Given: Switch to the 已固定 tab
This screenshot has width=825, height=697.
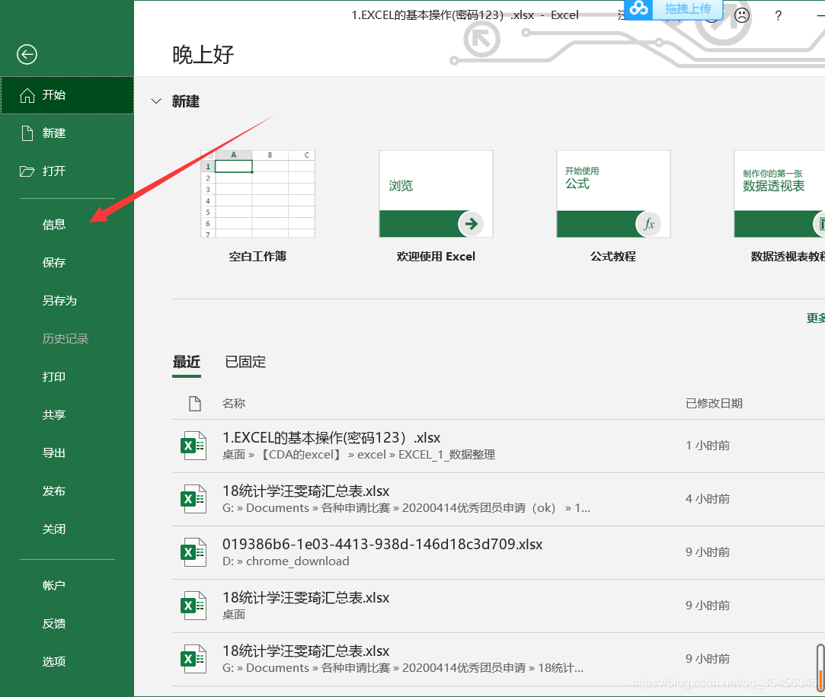Looking at the screenshot, I should click(245, 362).
